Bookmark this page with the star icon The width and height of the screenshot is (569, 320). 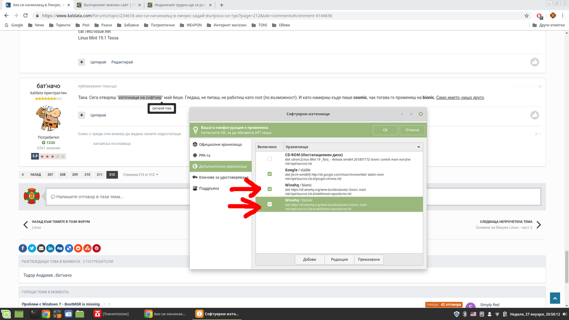tap(527, 16)
